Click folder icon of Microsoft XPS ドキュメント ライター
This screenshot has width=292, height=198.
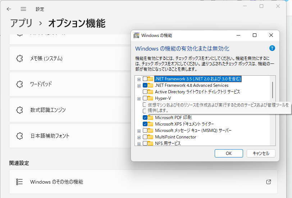pos(150,124)
